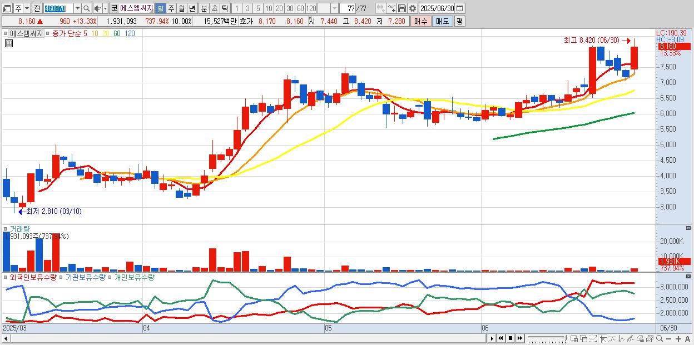Image resolution: width=694 pixels, height=345 pixels.
Task: Click the save chart floppy icon
Action: click(x=402, y=9)
